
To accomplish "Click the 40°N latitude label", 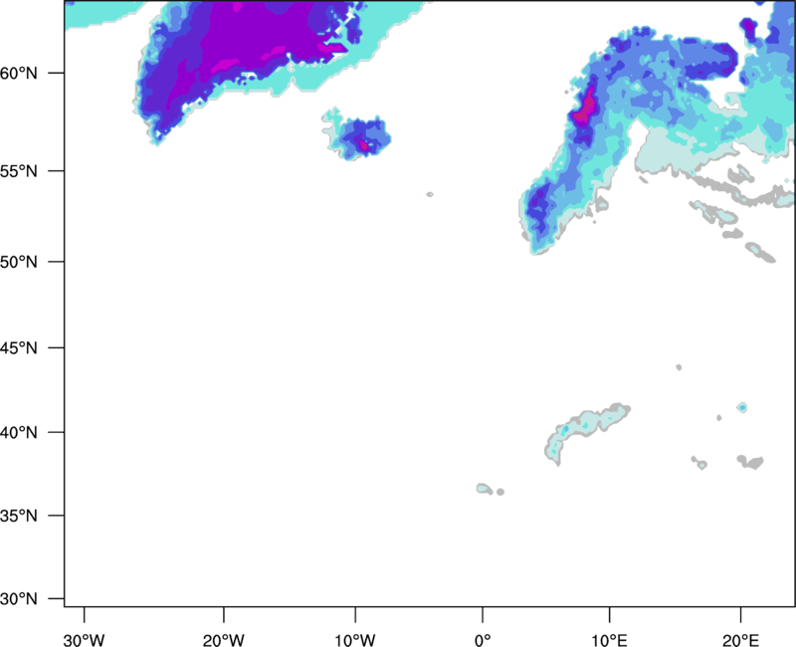I will (x=19, y=433).
